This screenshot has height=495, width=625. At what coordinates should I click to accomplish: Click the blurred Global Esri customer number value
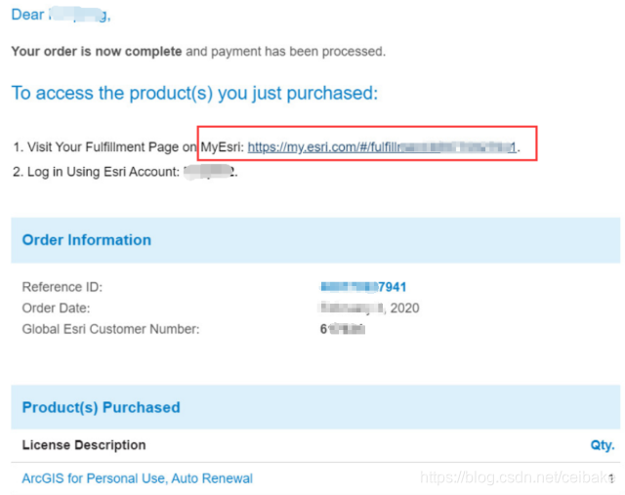point(342,329)
